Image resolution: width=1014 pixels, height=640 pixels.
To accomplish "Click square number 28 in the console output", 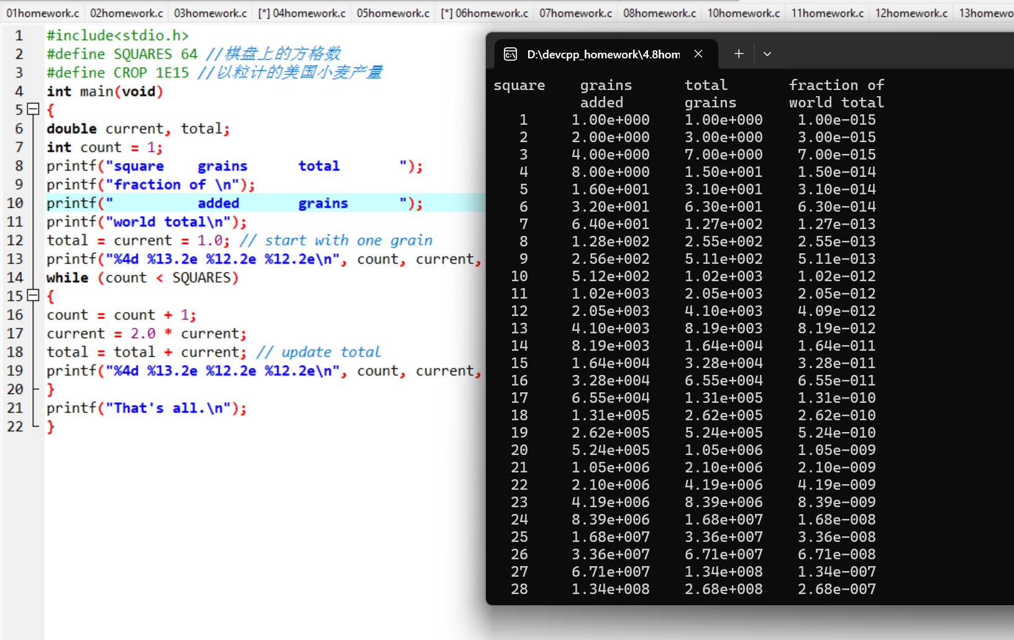I will point(519,589).
